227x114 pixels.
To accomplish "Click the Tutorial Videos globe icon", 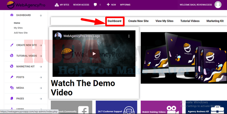I will pyautogui.click(x=12, y=56).
